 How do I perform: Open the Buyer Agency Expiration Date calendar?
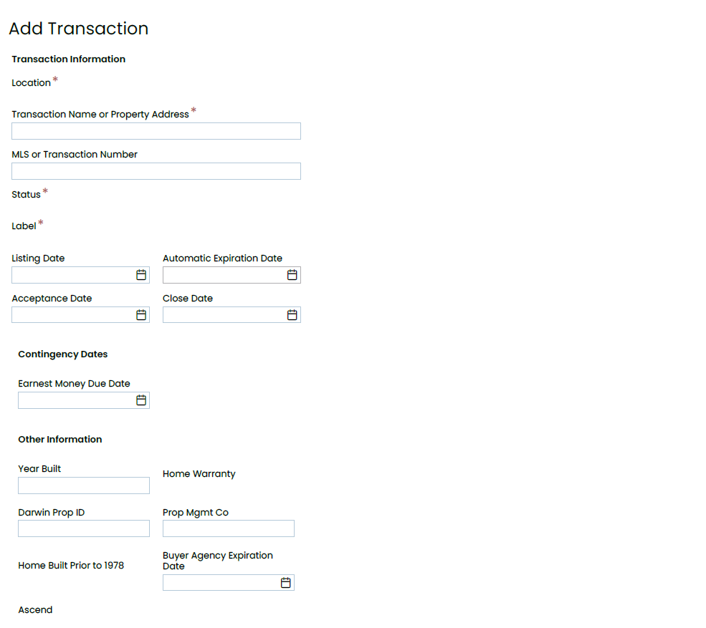(x=285, y=583)
